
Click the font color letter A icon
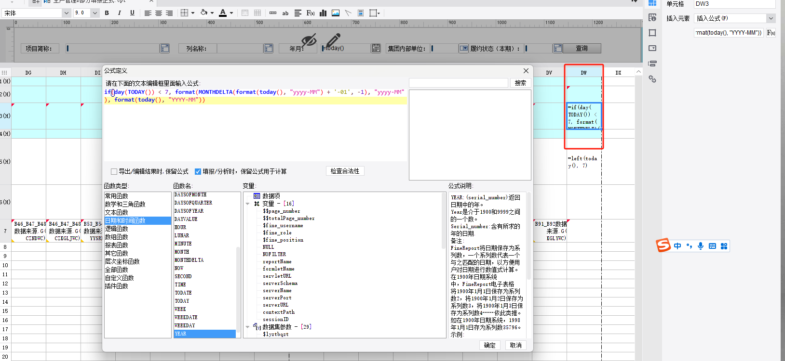point(223,13)
